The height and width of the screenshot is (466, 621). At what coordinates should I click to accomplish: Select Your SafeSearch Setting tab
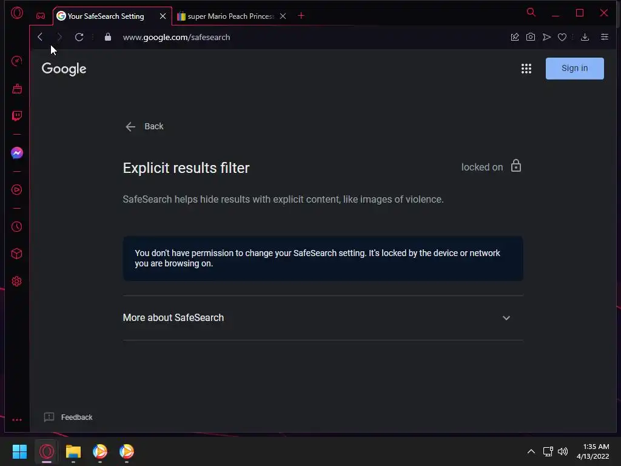pyautogui.click(x=106, y=16)
